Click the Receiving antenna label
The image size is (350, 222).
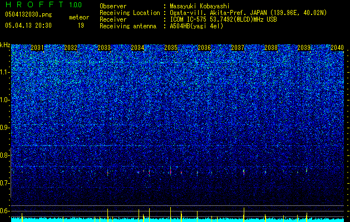(128, 26)
